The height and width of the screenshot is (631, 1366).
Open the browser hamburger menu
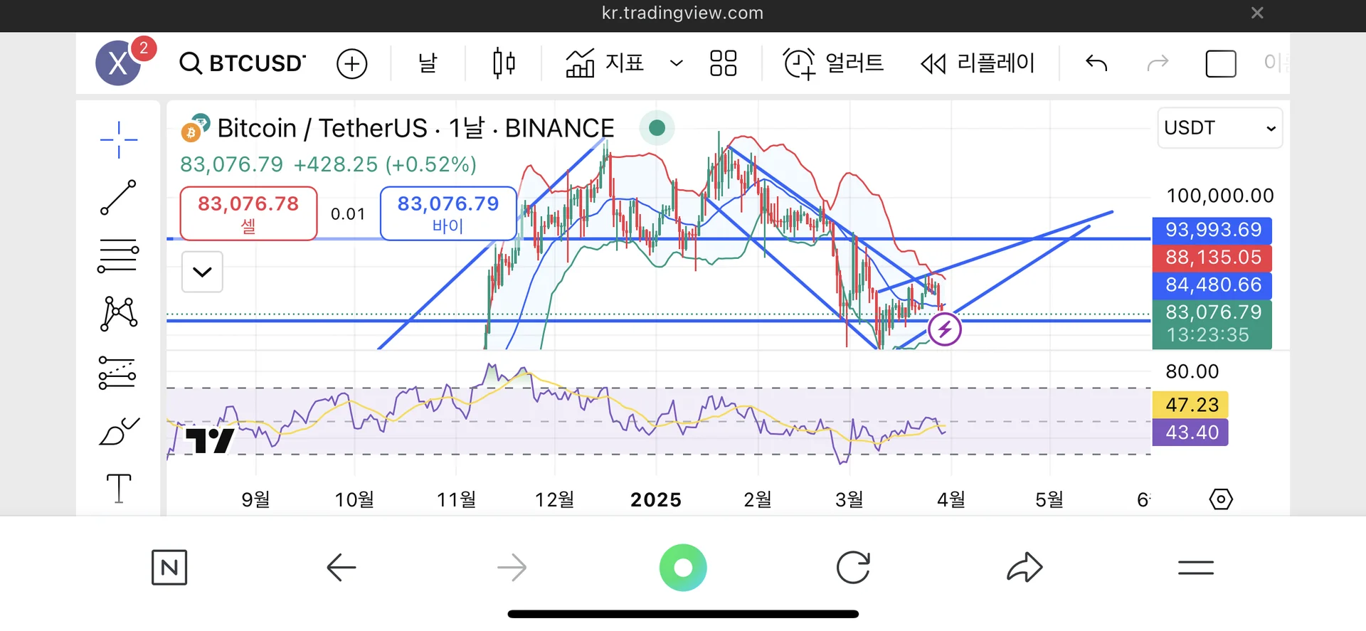tap(1196, 568)
